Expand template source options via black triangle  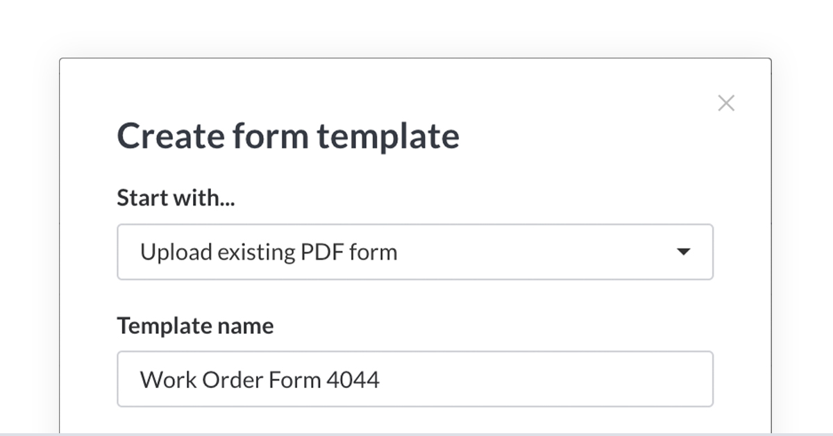click(684, 252)
